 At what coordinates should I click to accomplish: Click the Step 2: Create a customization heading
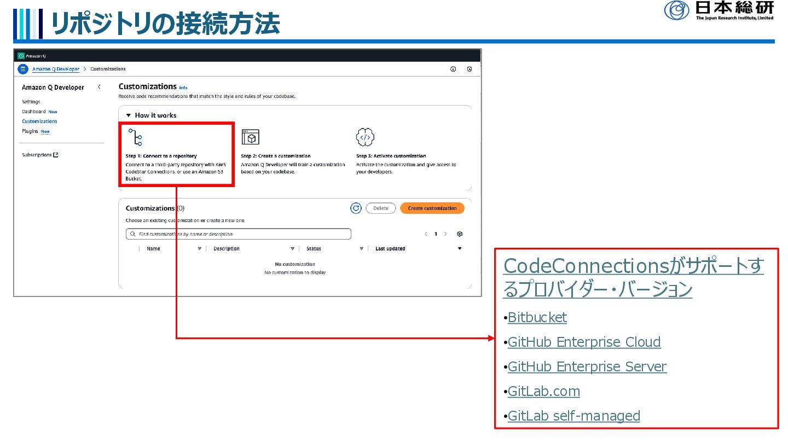pos(276,156)
